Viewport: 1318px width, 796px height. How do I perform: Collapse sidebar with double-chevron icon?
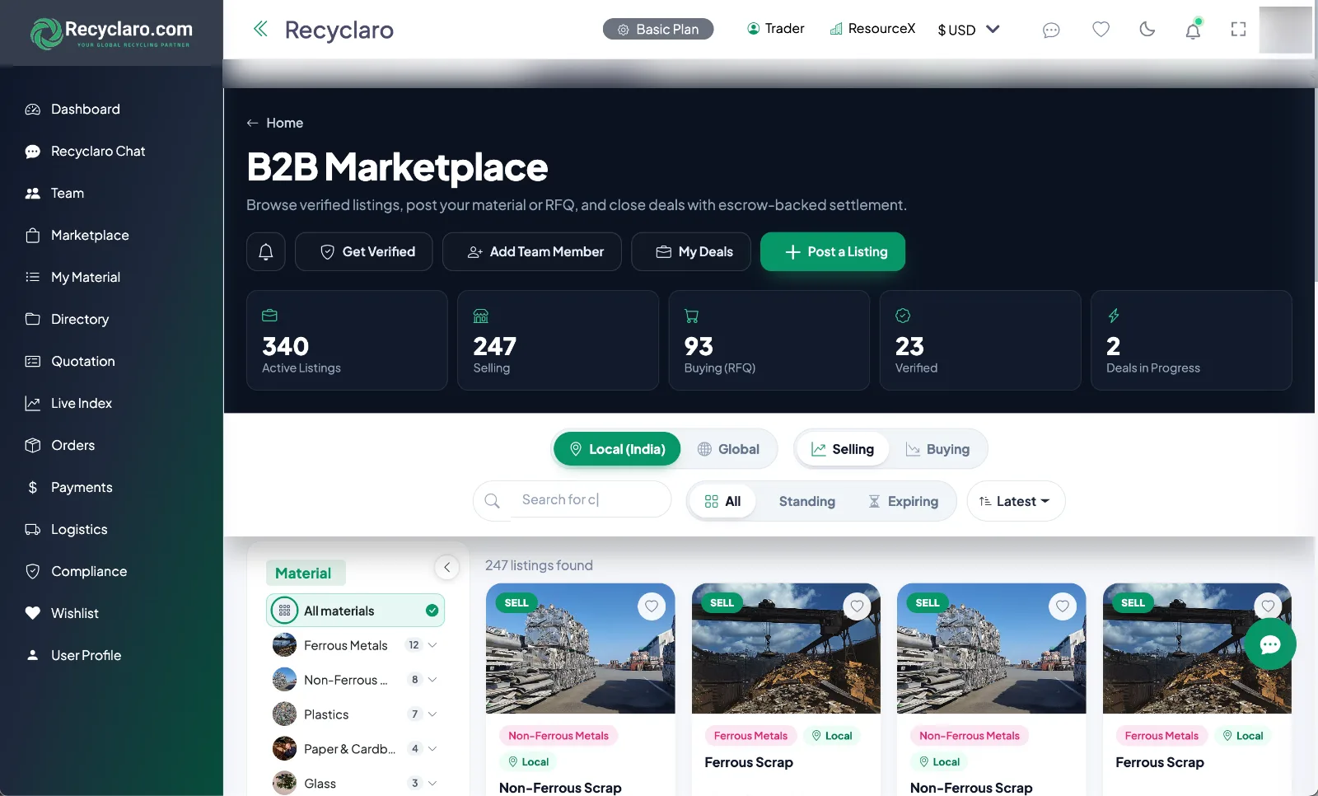pos(260,30)
